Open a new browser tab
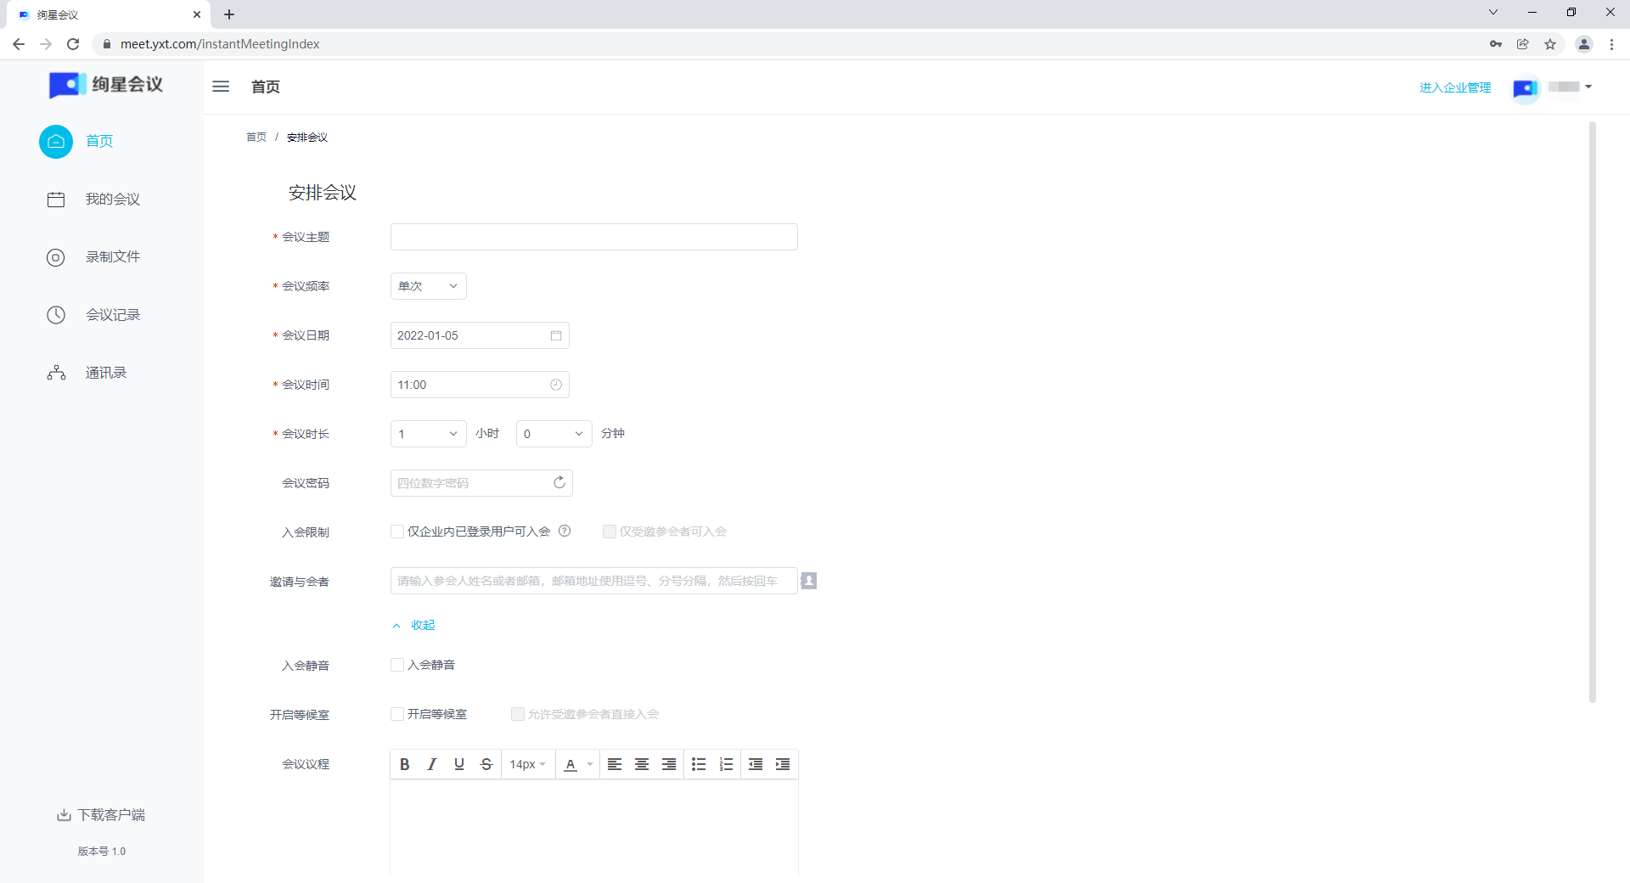This screenshot has height=883, width=1630. (229, 14)
